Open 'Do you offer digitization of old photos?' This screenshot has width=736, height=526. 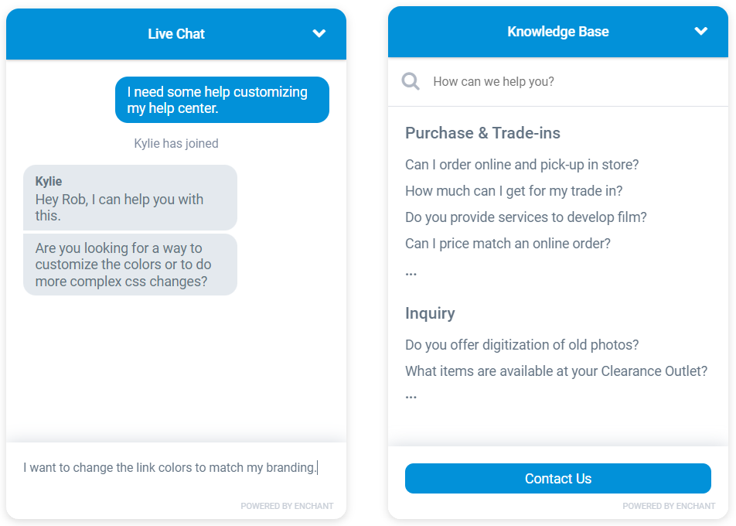point(522,345)
